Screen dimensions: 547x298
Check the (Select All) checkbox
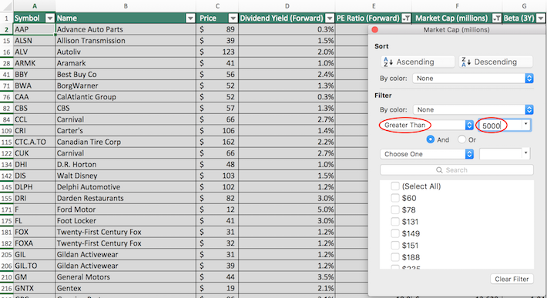tap(395, 186)
